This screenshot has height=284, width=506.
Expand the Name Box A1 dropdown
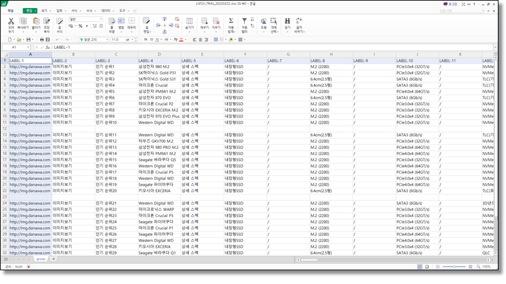click(28, 48)
